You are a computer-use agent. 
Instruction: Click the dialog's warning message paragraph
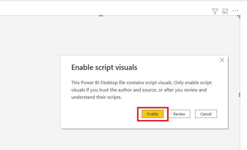[x=141, y=90]
